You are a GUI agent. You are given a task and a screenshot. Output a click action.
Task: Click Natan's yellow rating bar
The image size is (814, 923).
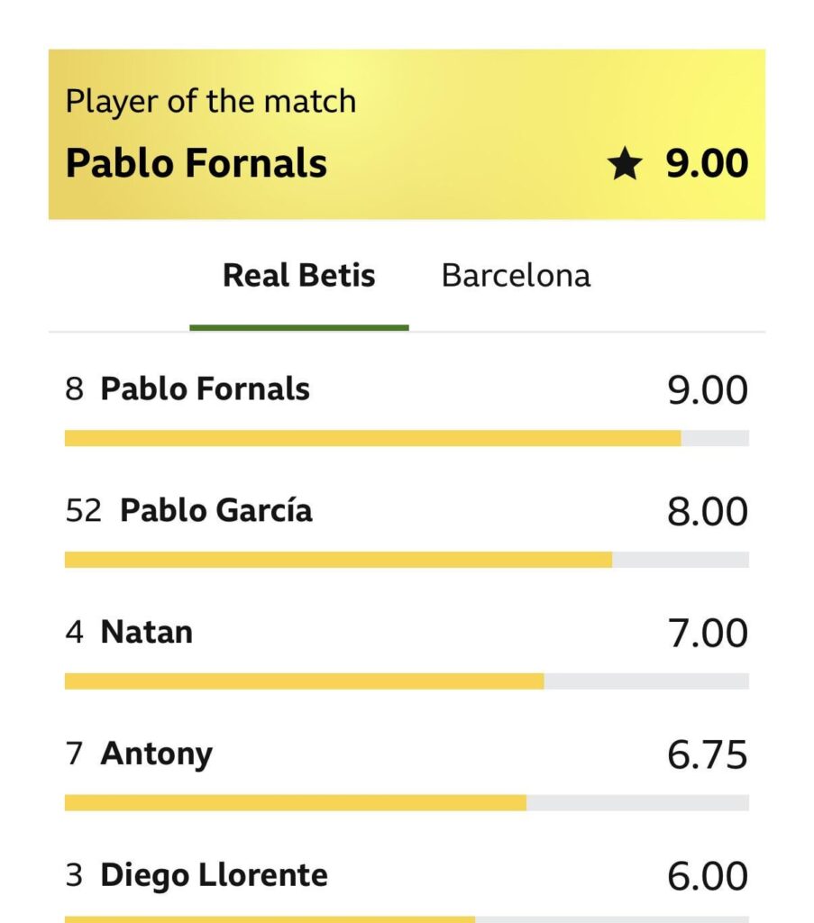304,681
